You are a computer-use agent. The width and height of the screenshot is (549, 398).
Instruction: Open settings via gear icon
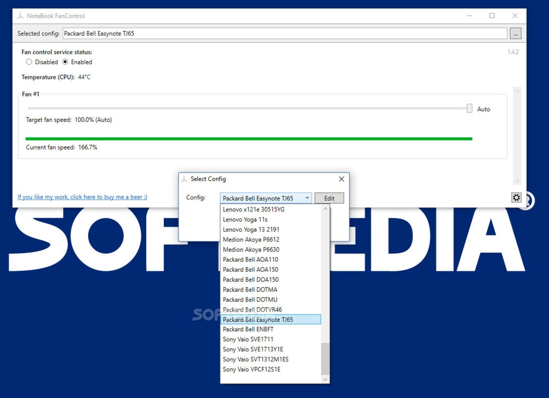pos(516,197)
